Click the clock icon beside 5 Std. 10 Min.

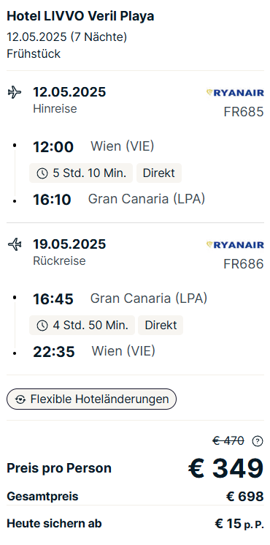pyautogui.click(x=42, y=173)
